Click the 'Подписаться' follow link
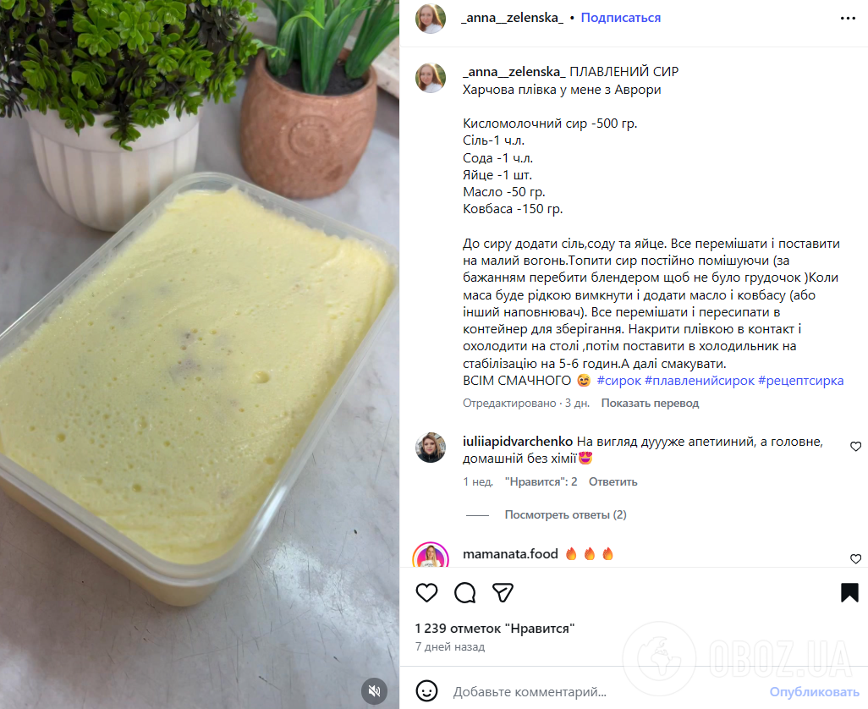Image resolution: width=868 pixels, height=709 pixels. click(x=621, y=18)
